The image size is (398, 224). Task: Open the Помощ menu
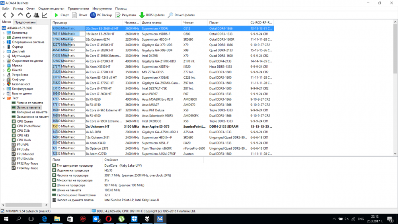click(121, 8)
